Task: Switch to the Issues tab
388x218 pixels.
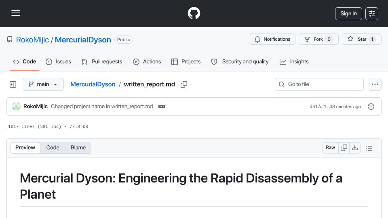Action: point(58,61)
